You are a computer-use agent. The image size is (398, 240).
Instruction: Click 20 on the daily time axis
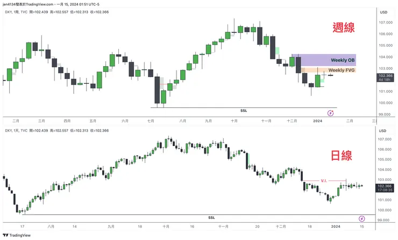pos(258,227)
